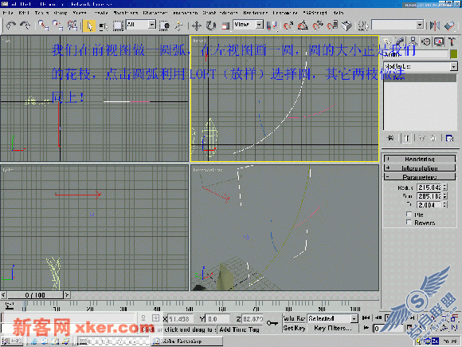Switch to the Display command panel tab
This screenshot has width=462, height=347.
(x=439, y=42)
